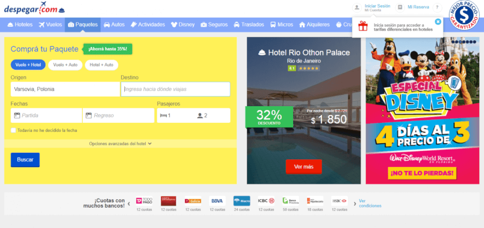Go to the Hoteles tab

pyautogui.click(x=20, y=25)
